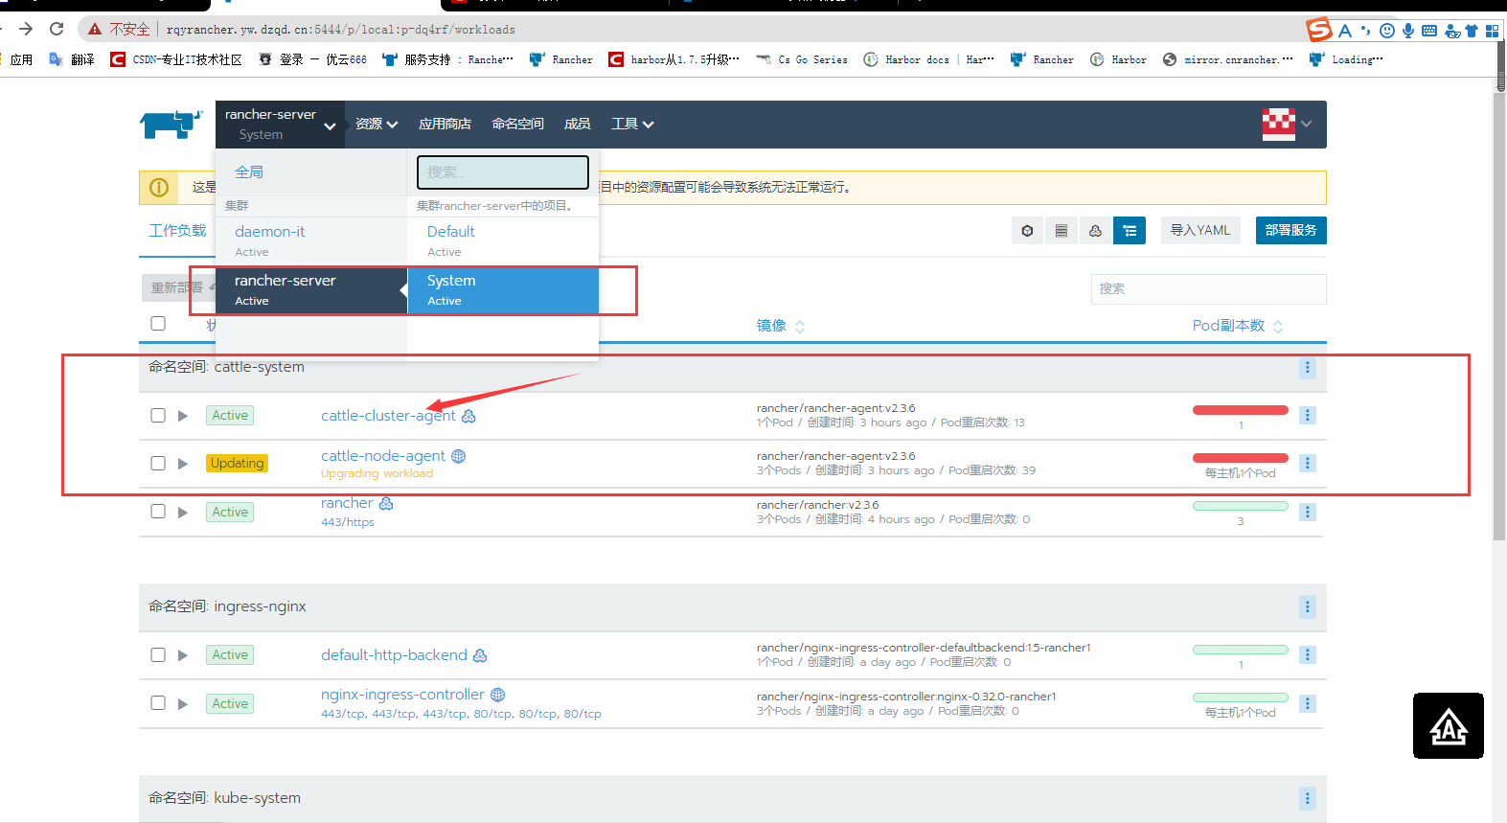
Task: Switch to the 工作负载 tab
Action: click(178, 231)
